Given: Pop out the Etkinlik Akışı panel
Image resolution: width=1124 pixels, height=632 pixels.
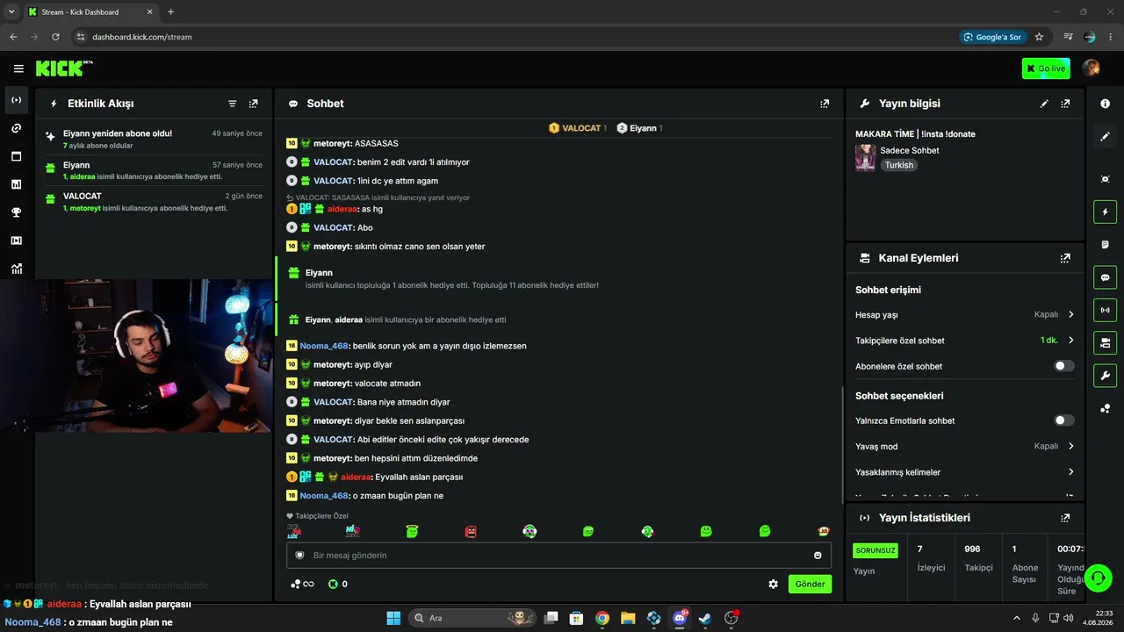Looking at the screenshot, I should 254,104.
